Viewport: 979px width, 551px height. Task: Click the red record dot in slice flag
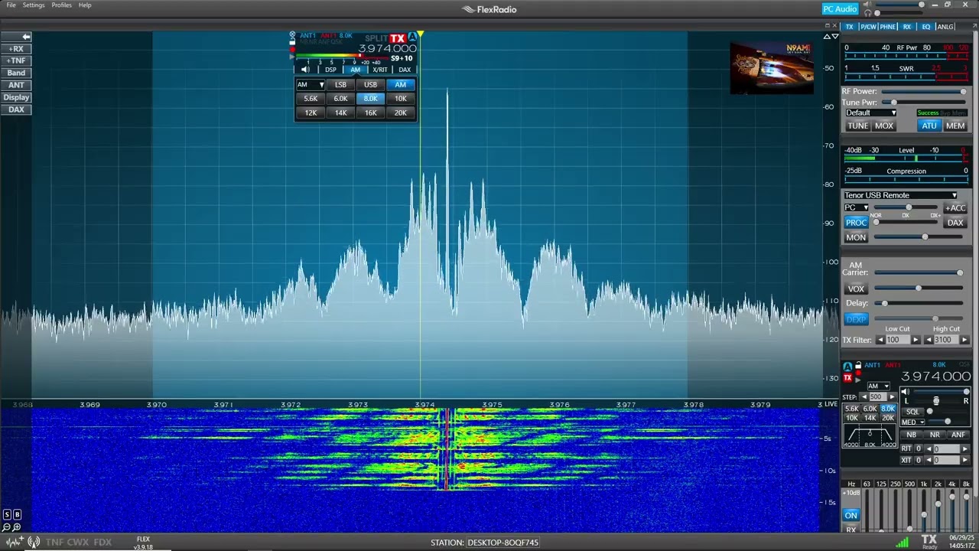click(x=292, y=50)
